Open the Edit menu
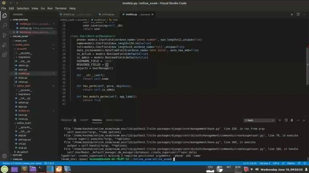309x173 pixels. [x=11, y=9]
